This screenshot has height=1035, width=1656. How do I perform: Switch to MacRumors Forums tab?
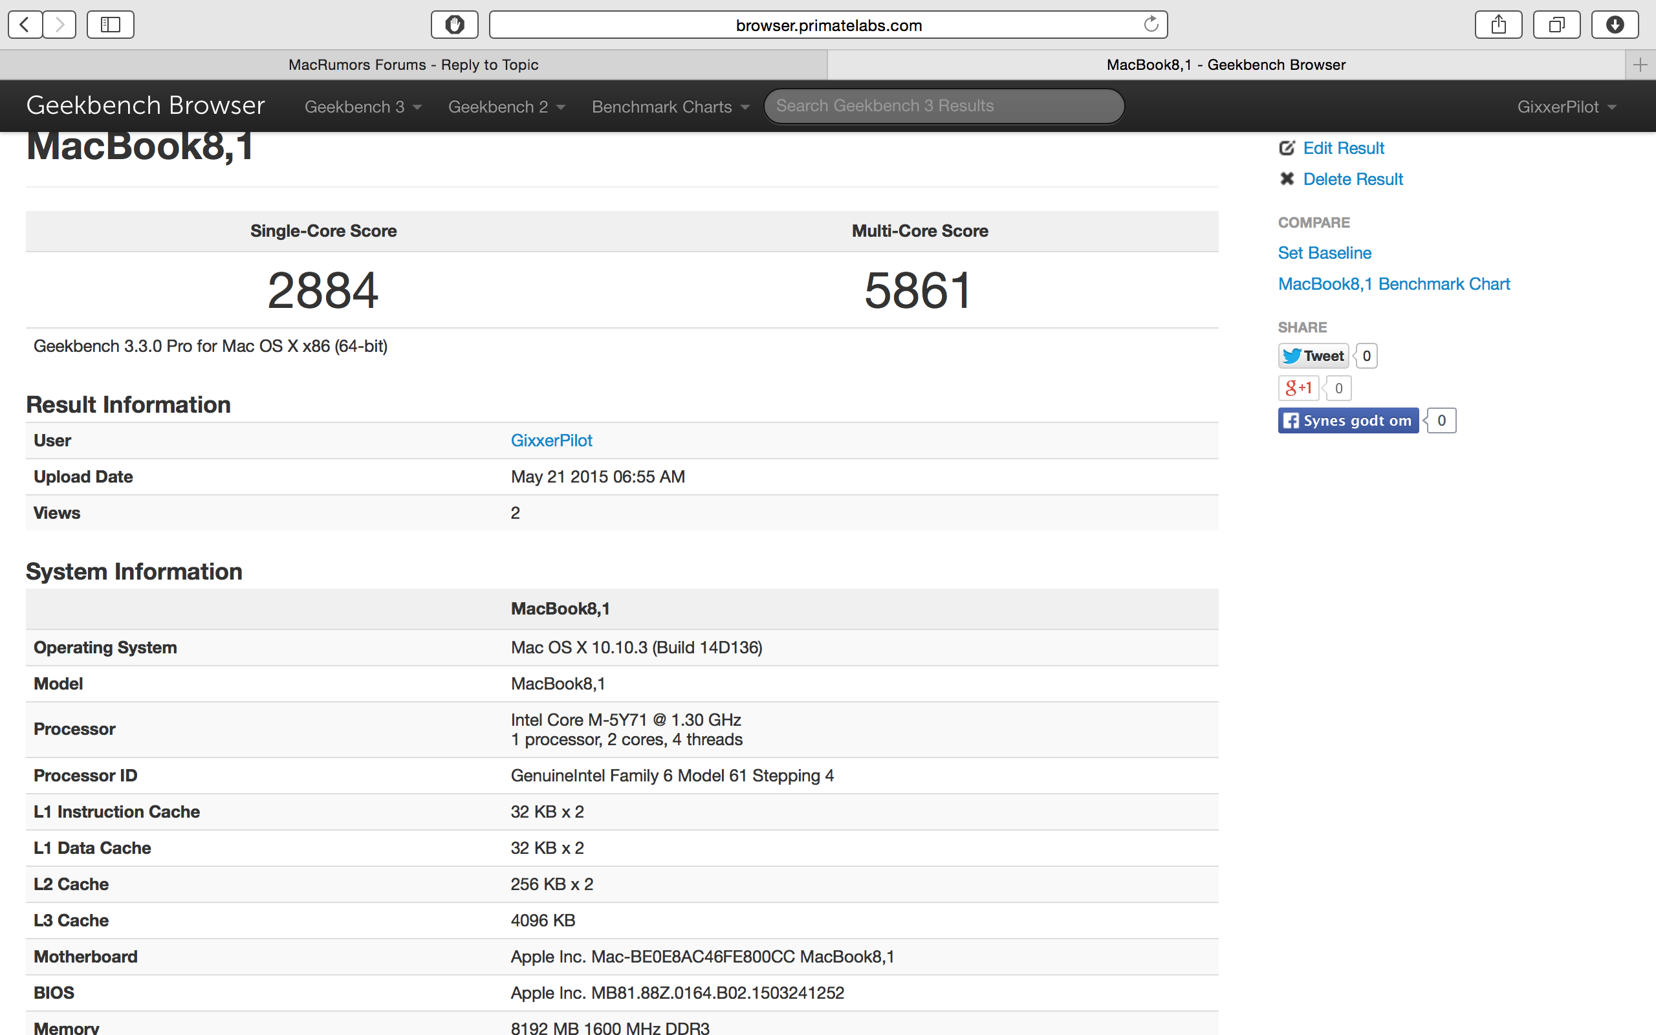(413, 65)
